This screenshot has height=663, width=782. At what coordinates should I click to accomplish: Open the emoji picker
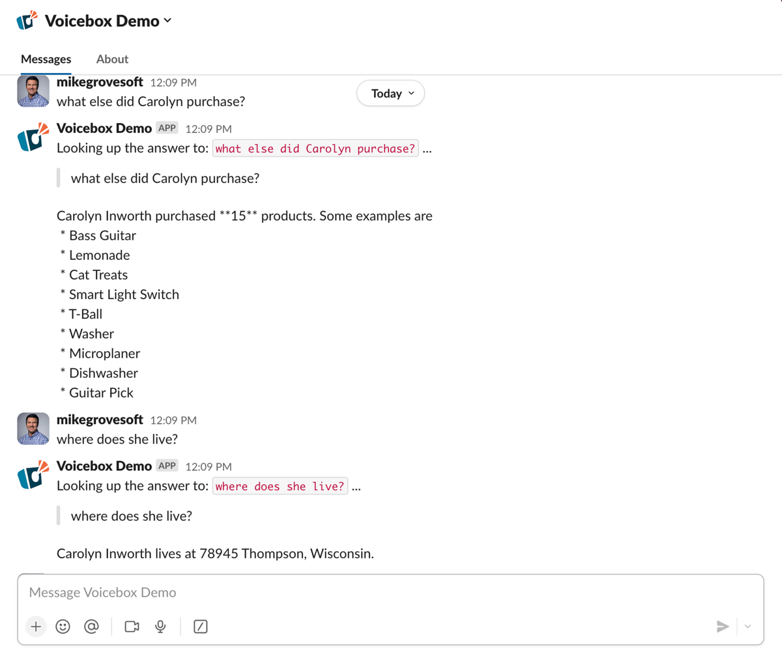pyautogui.click(x=63, y=627)
